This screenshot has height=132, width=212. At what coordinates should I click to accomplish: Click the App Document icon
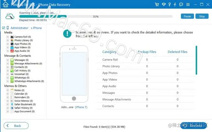click(x=12, y=112)
